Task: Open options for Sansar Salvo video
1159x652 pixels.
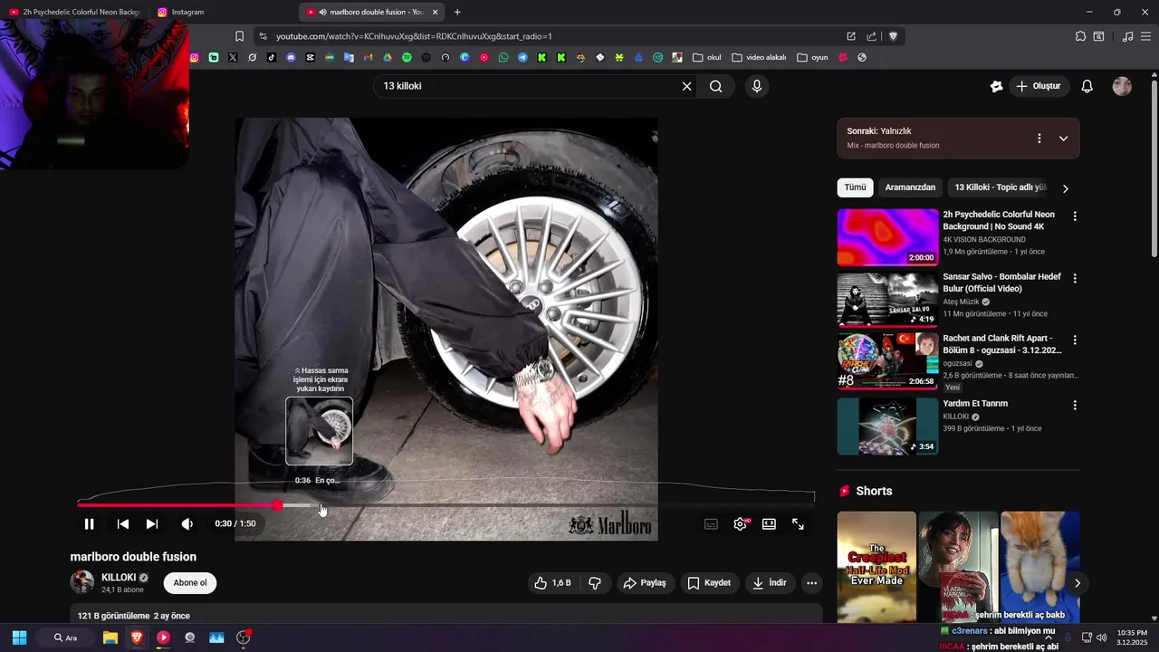Action: (x=1075, y=278)
